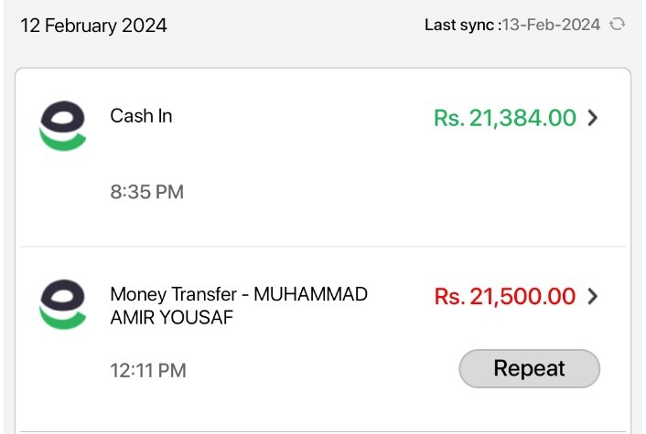The image size is (646, 434).
Task: Click the 12:11 PM timestamp
Action: click(x=148, y=371)
